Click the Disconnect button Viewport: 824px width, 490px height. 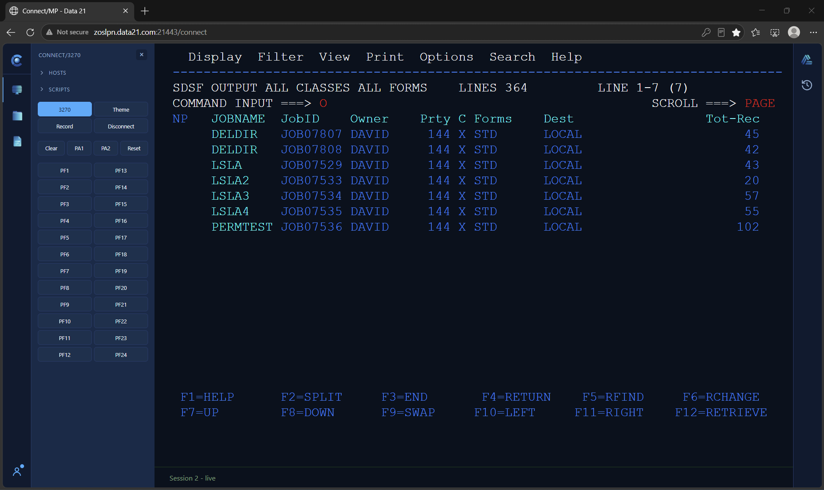(121, 126)
